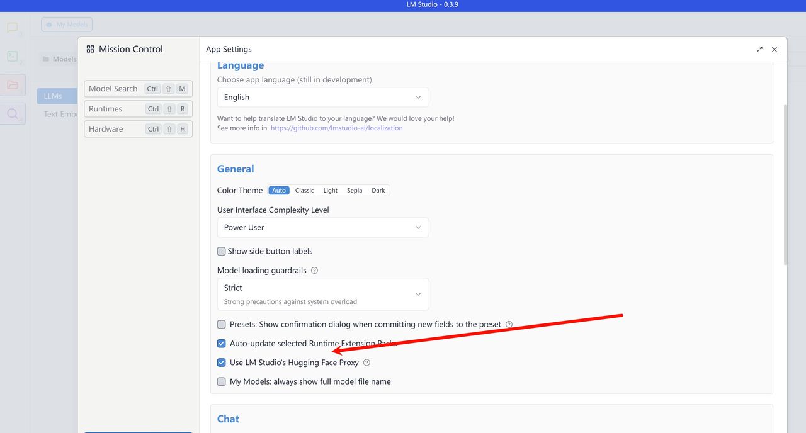Click the LM Studio - 0.3.9 window title
This screenshot has height=433, width=806.
click(433, 5)
